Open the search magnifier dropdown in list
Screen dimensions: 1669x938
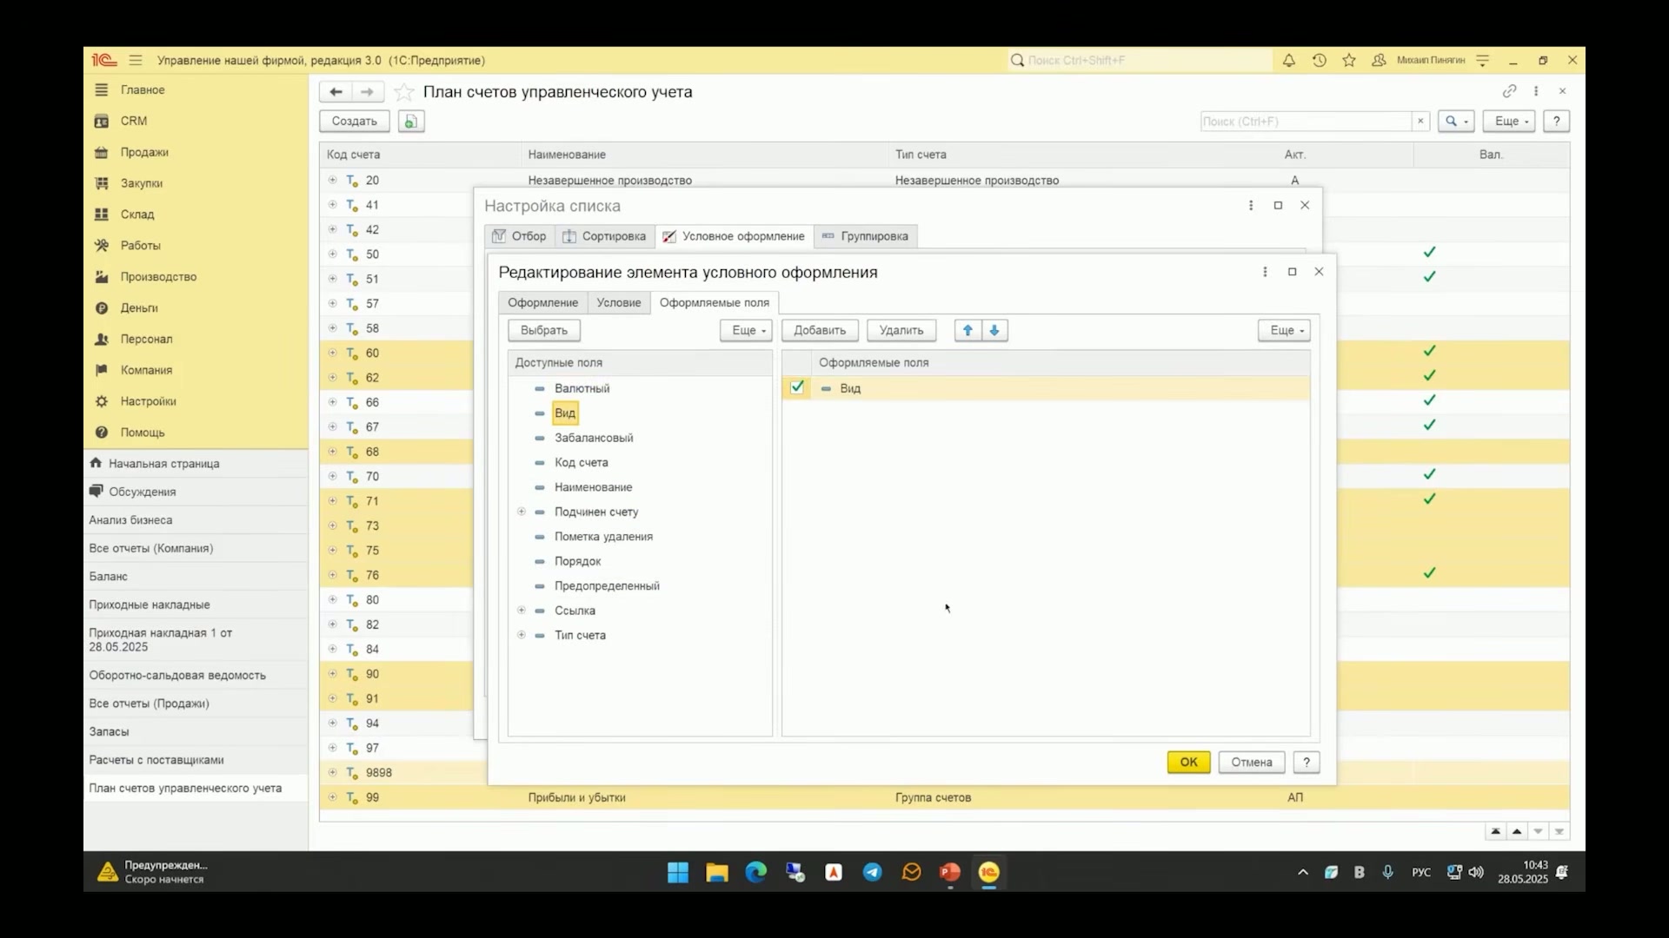click(1455, 122)
